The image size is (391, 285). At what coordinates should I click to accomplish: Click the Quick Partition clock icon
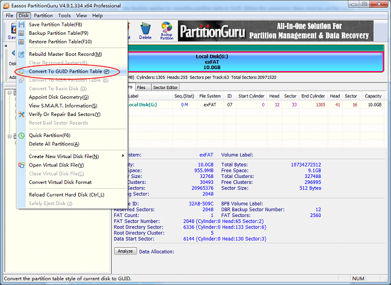22,135
